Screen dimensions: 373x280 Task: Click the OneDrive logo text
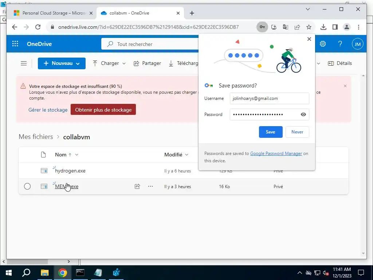pos(39,44)
